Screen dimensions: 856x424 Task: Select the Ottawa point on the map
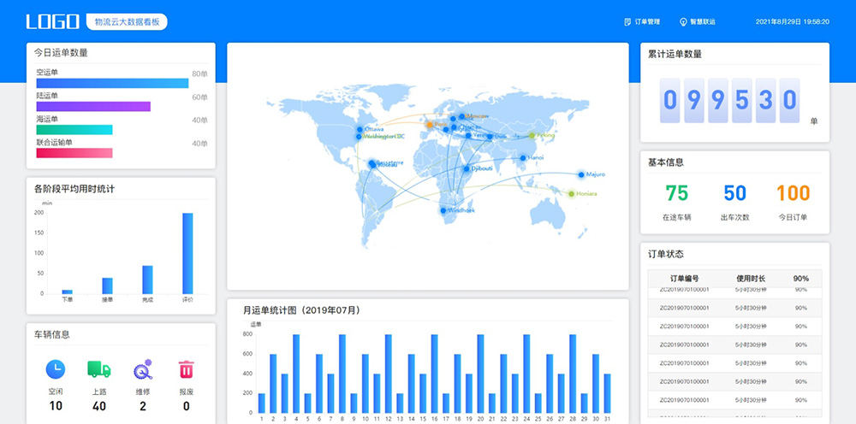tap(360, 129)
